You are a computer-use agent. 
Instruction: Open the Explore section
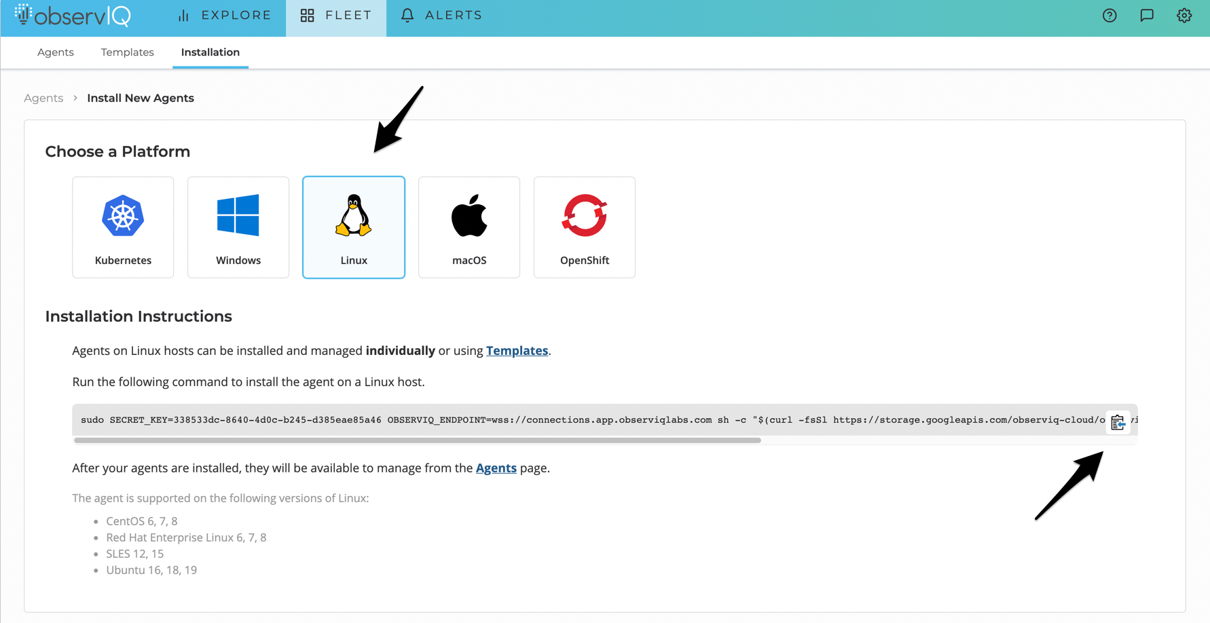tap(224, 15)
